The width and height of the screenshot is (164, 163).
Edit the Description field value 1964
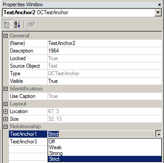tap(105, 51)
